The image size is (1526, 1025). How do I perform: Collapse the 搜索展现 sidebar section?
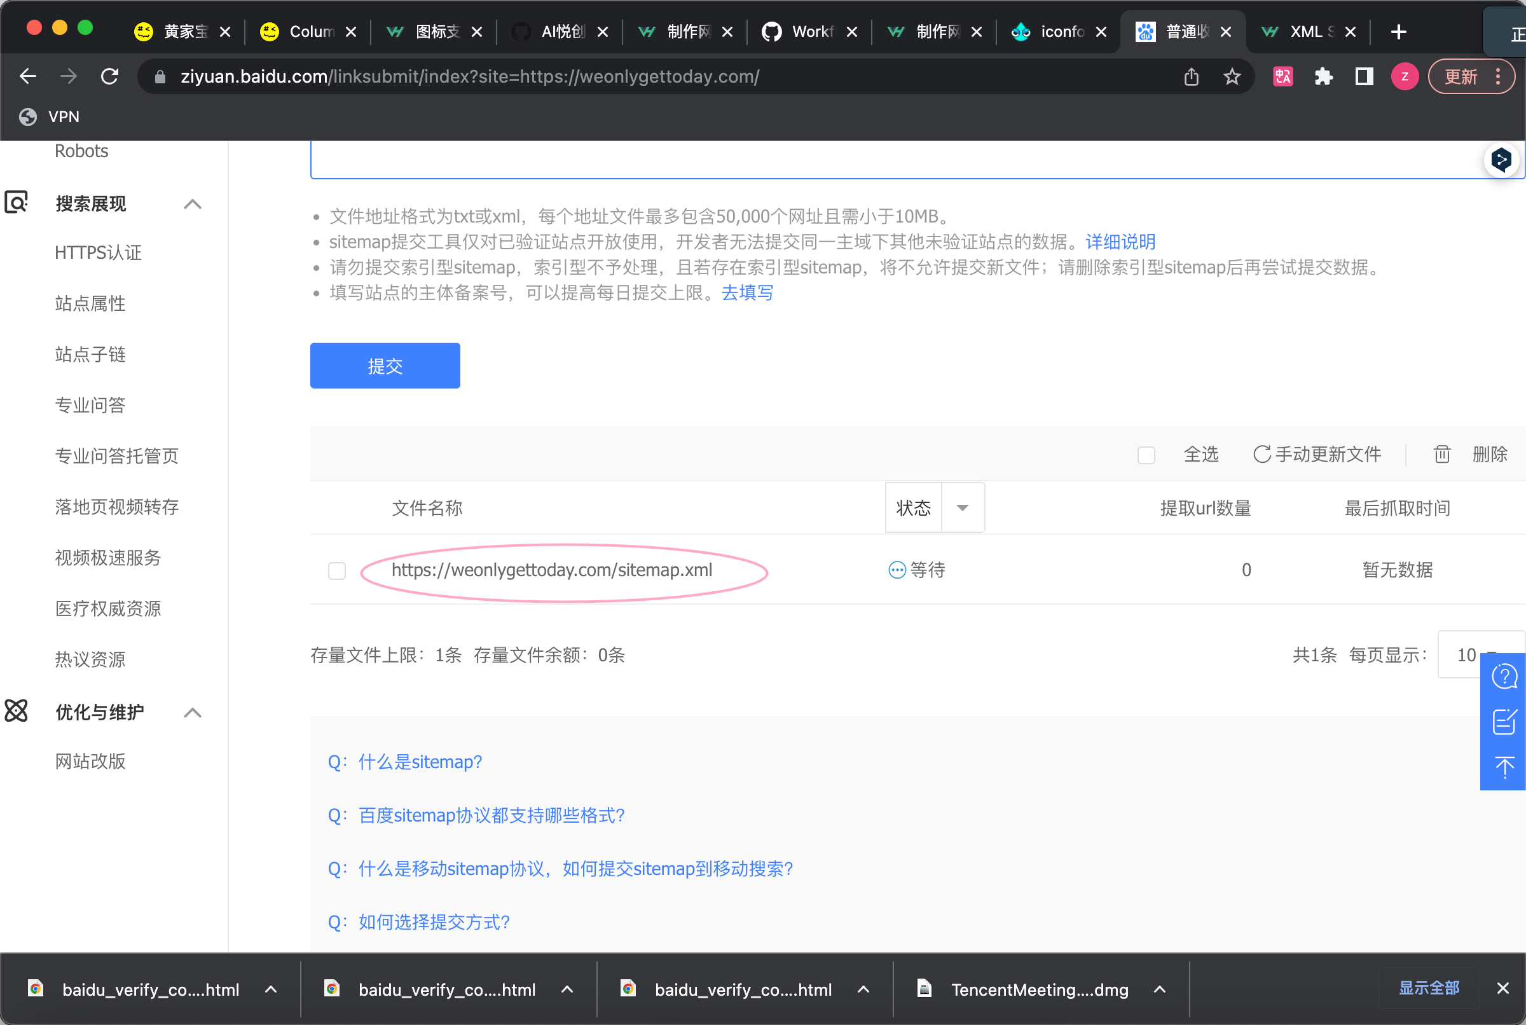(x=193, y=204)
